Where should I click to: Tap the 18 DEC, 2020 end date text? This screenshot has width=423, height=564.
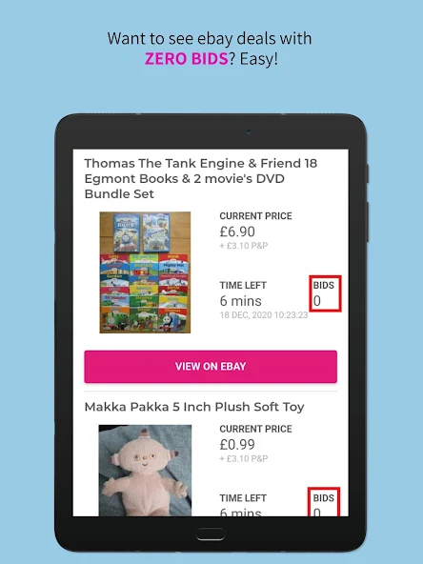(264, 315)
